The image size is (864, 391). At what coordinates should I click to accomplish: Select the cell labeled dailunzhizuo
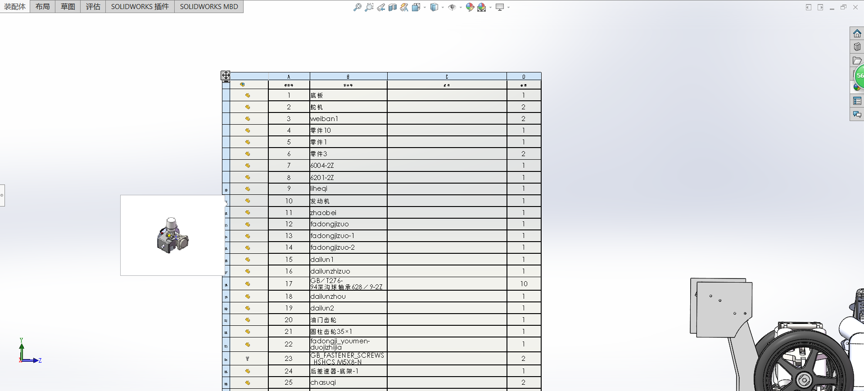coord(348,271)
